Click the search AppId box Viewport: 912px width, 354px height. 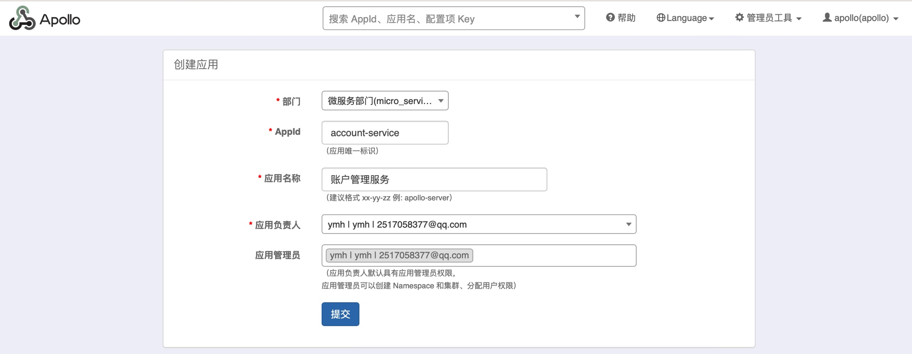(x=453, y=18)
